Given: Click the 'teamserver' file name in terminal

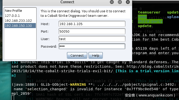Looking at the screenshot, I should tap(149, 12).
